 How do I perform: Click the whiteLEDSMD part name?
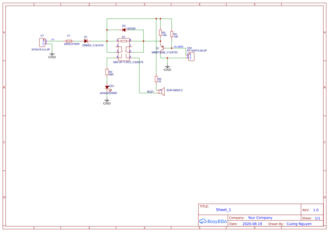pyautogui.click(x=108, y=93)
